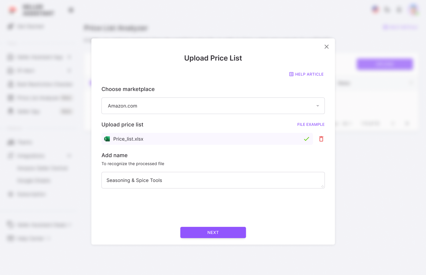
Task: Click the green checkmark on the uploaded file
Action: [306, 139]
